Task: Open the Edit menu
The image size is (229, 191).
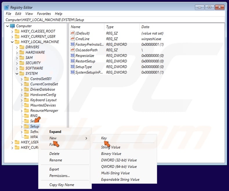Action: click(x=18, y=14)
